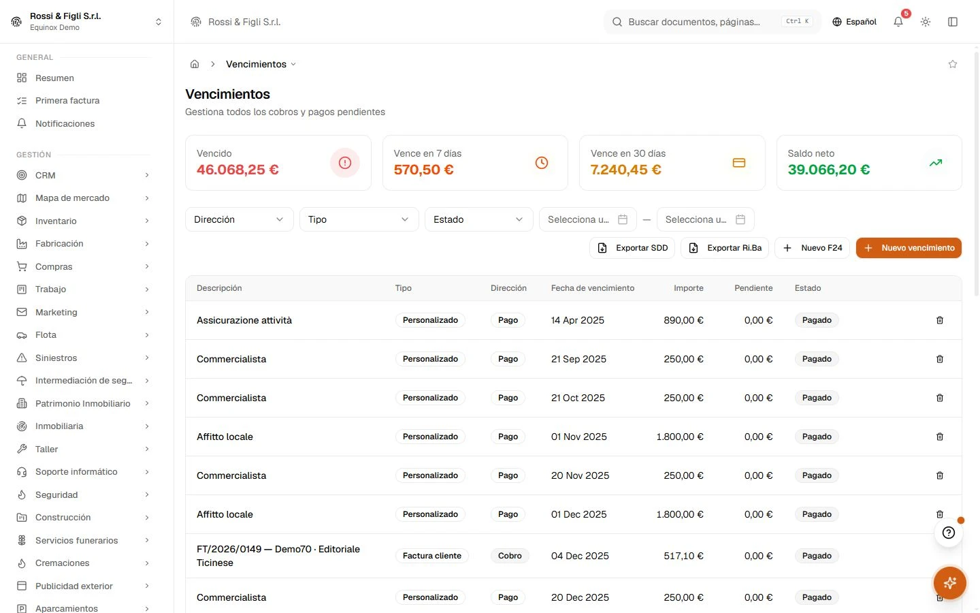Click the Importe column header
This screenshot has height=613, width=980.
(x=689, y=288)
